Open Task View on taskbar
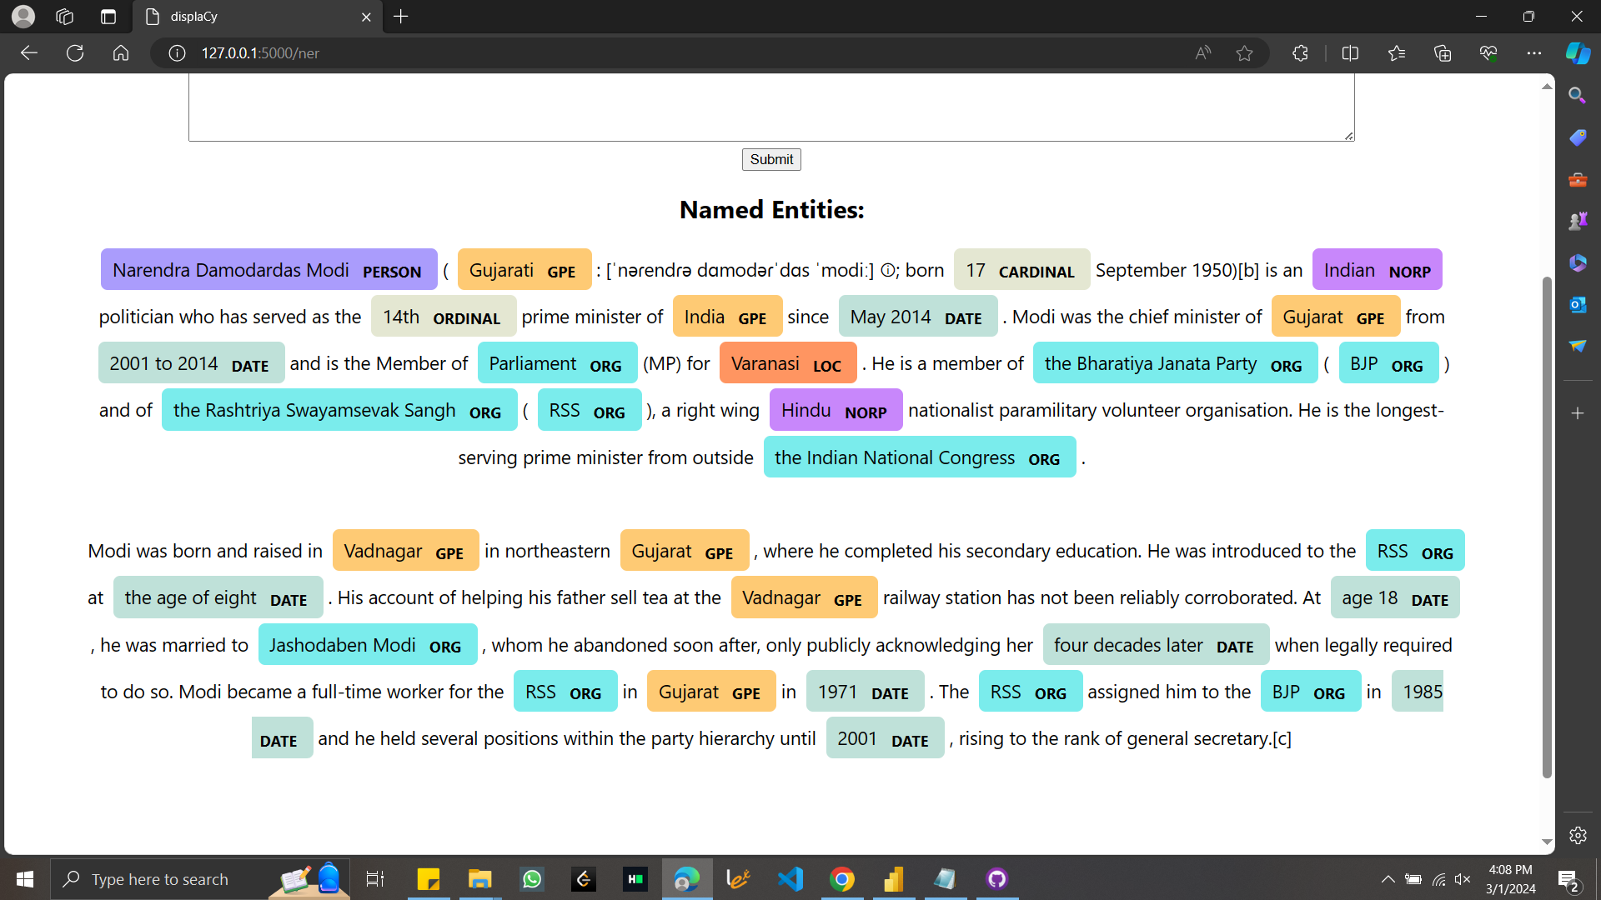Image resolution: width=1601 pixels, height=900 pixels. 375,879
